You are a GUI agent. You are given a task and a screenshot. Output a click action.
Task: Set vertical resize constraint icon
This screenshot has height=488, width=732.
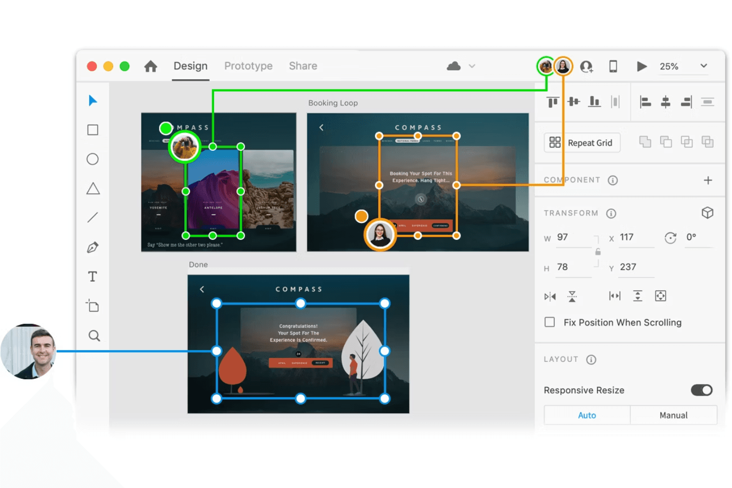(638, 296)
